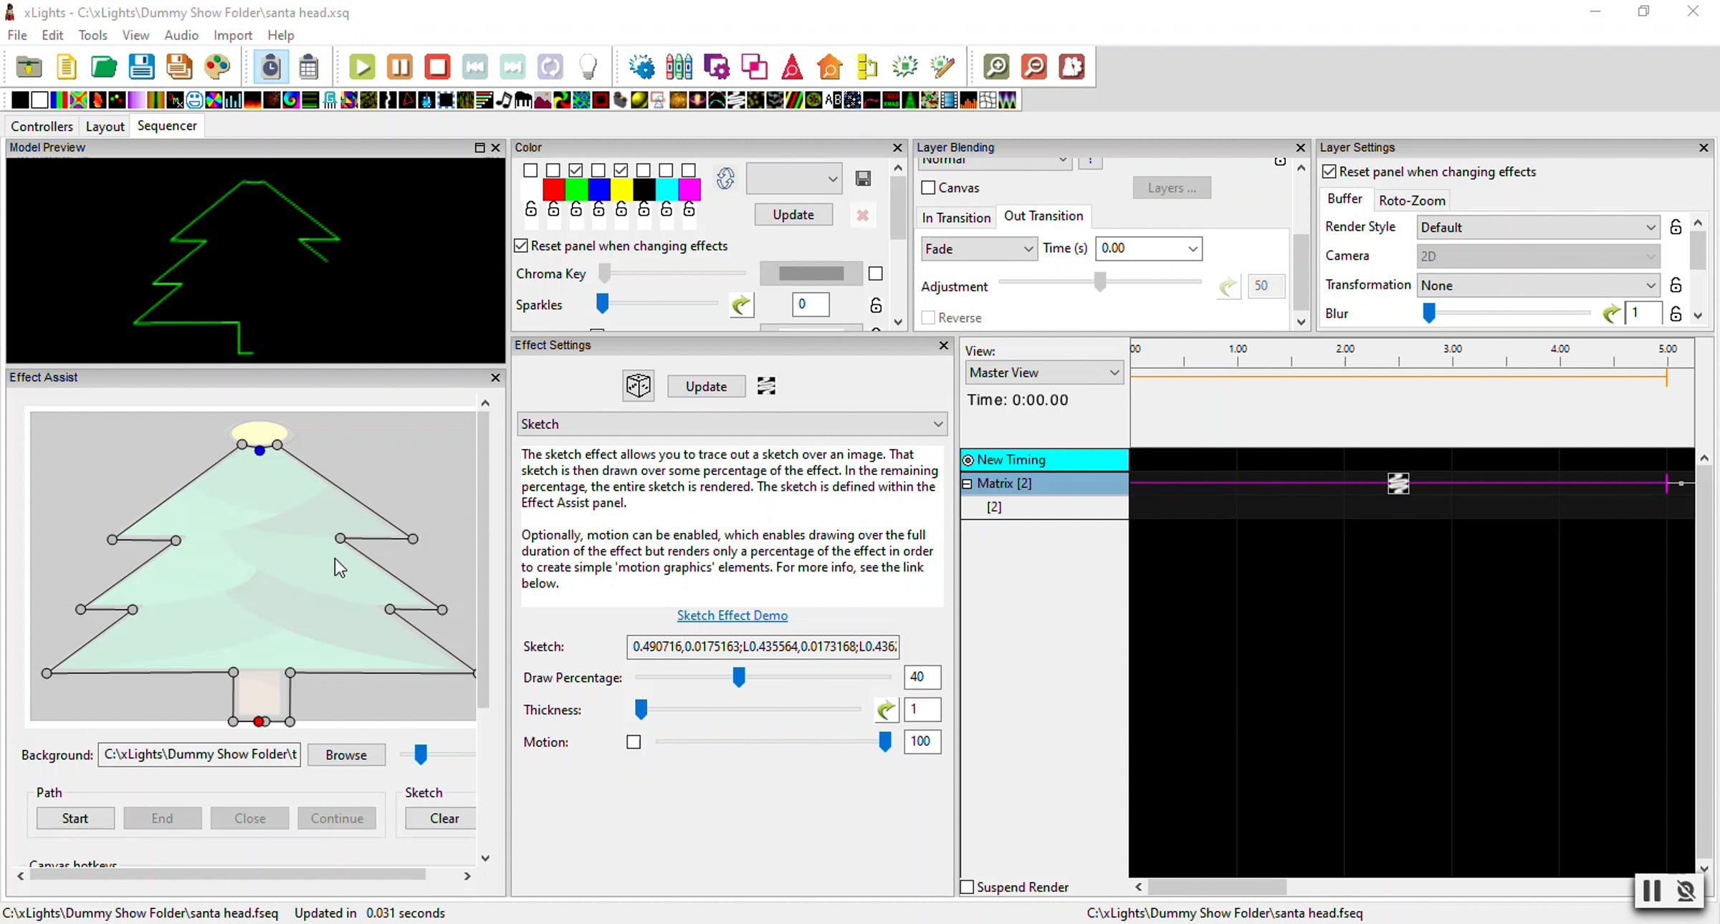The image size is (1720, 924).
Task: Open the crayons color toolbar icon
Action: (x=679, y=67)
